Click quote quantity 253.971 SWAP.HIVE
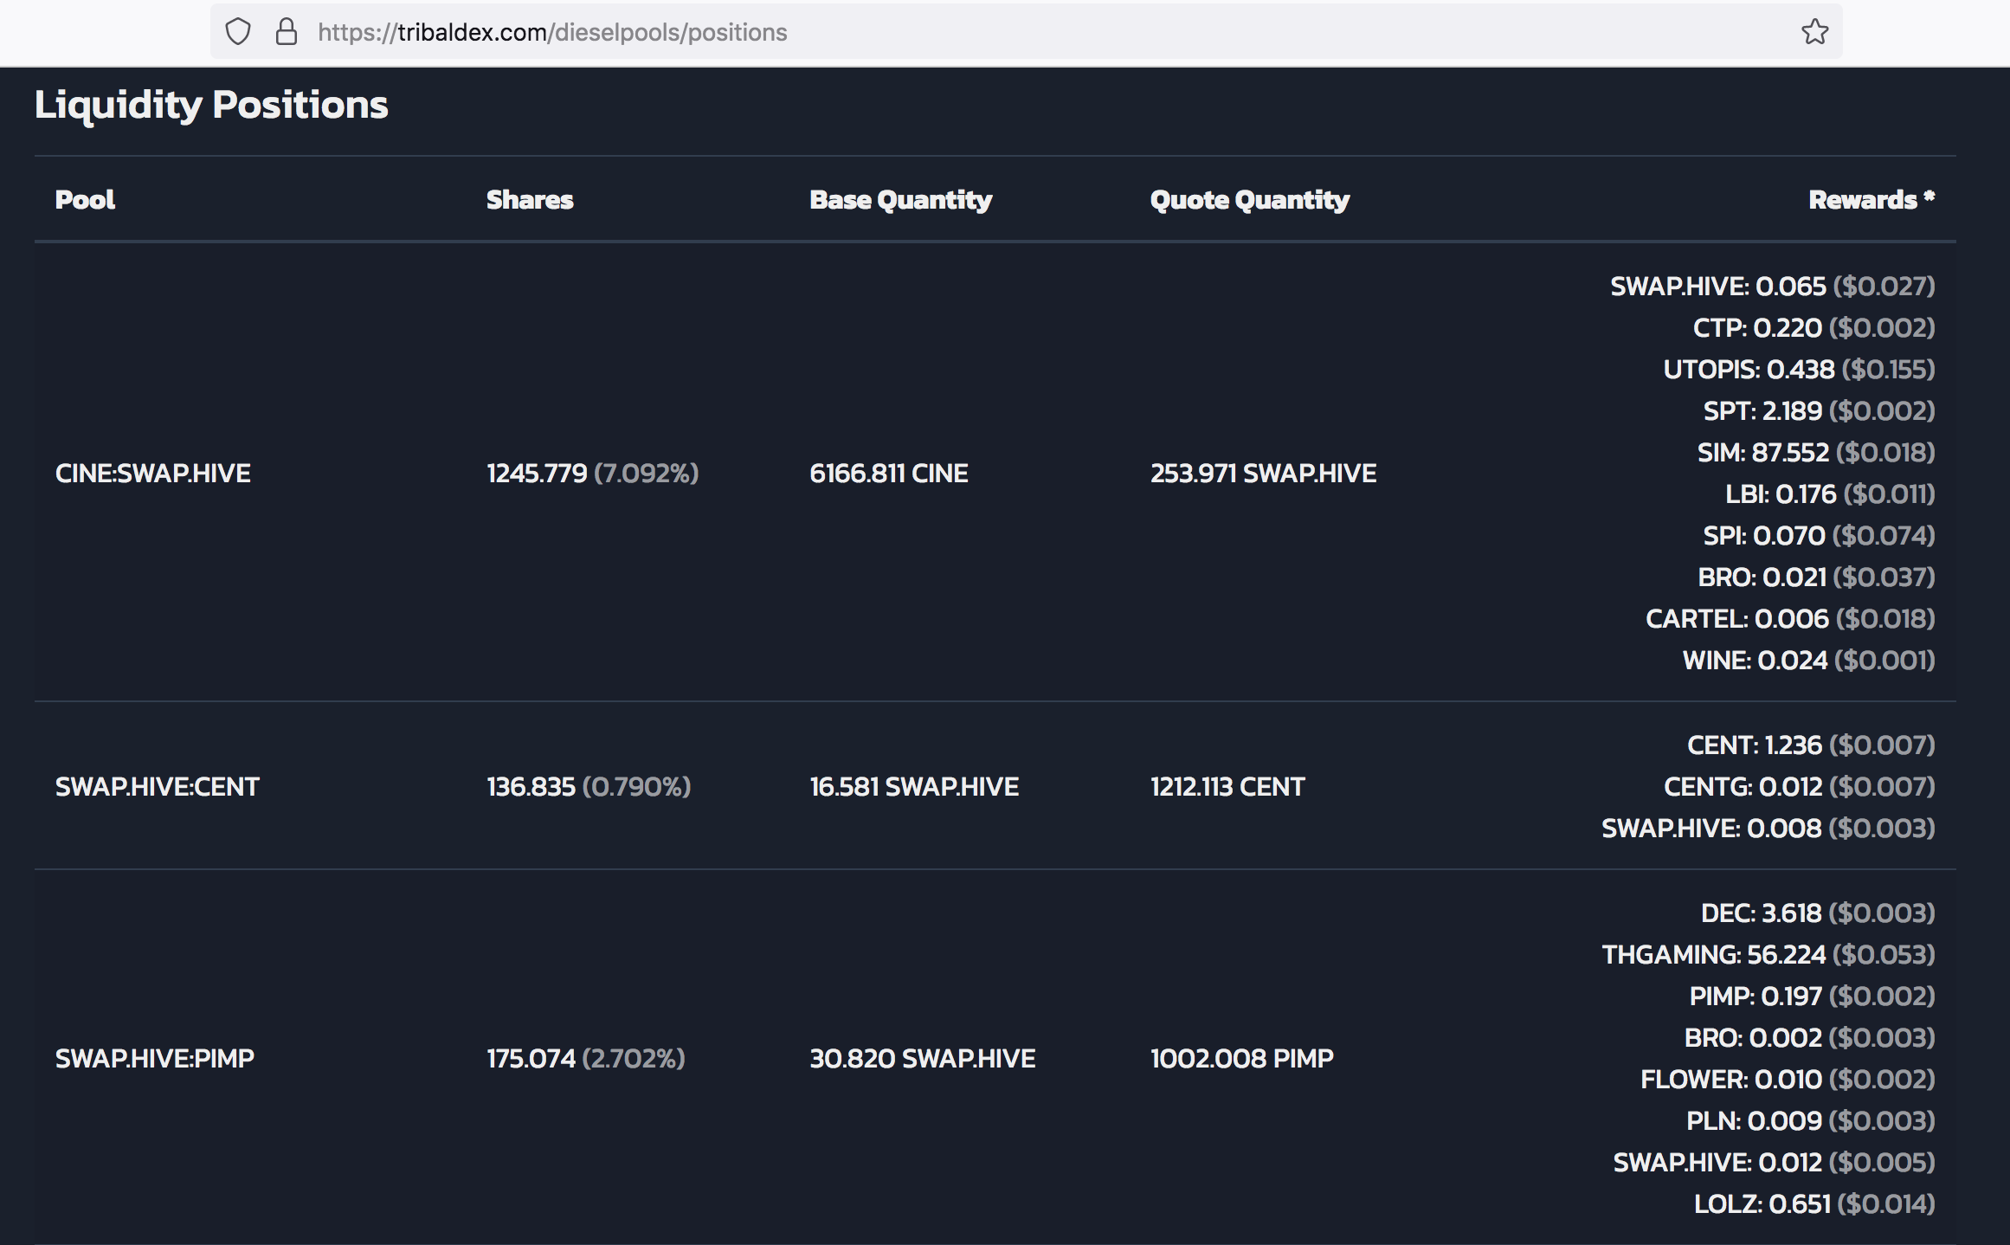This screenshot has width=2010, height=1245. [x=1264, y=474]
